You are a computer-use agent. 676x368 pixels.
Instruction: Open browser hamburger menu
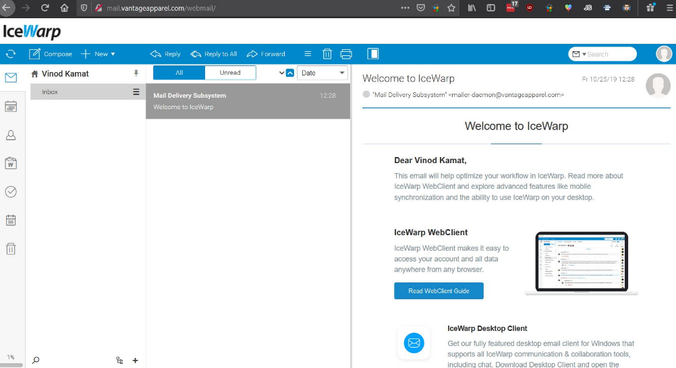tap(669, 8)
